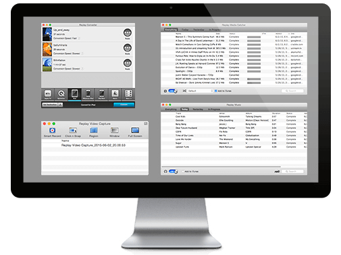Click the mp3 format icon in Replay Music
The width and height of the screenshot is (341, 255).
click(x=277, y=172)
